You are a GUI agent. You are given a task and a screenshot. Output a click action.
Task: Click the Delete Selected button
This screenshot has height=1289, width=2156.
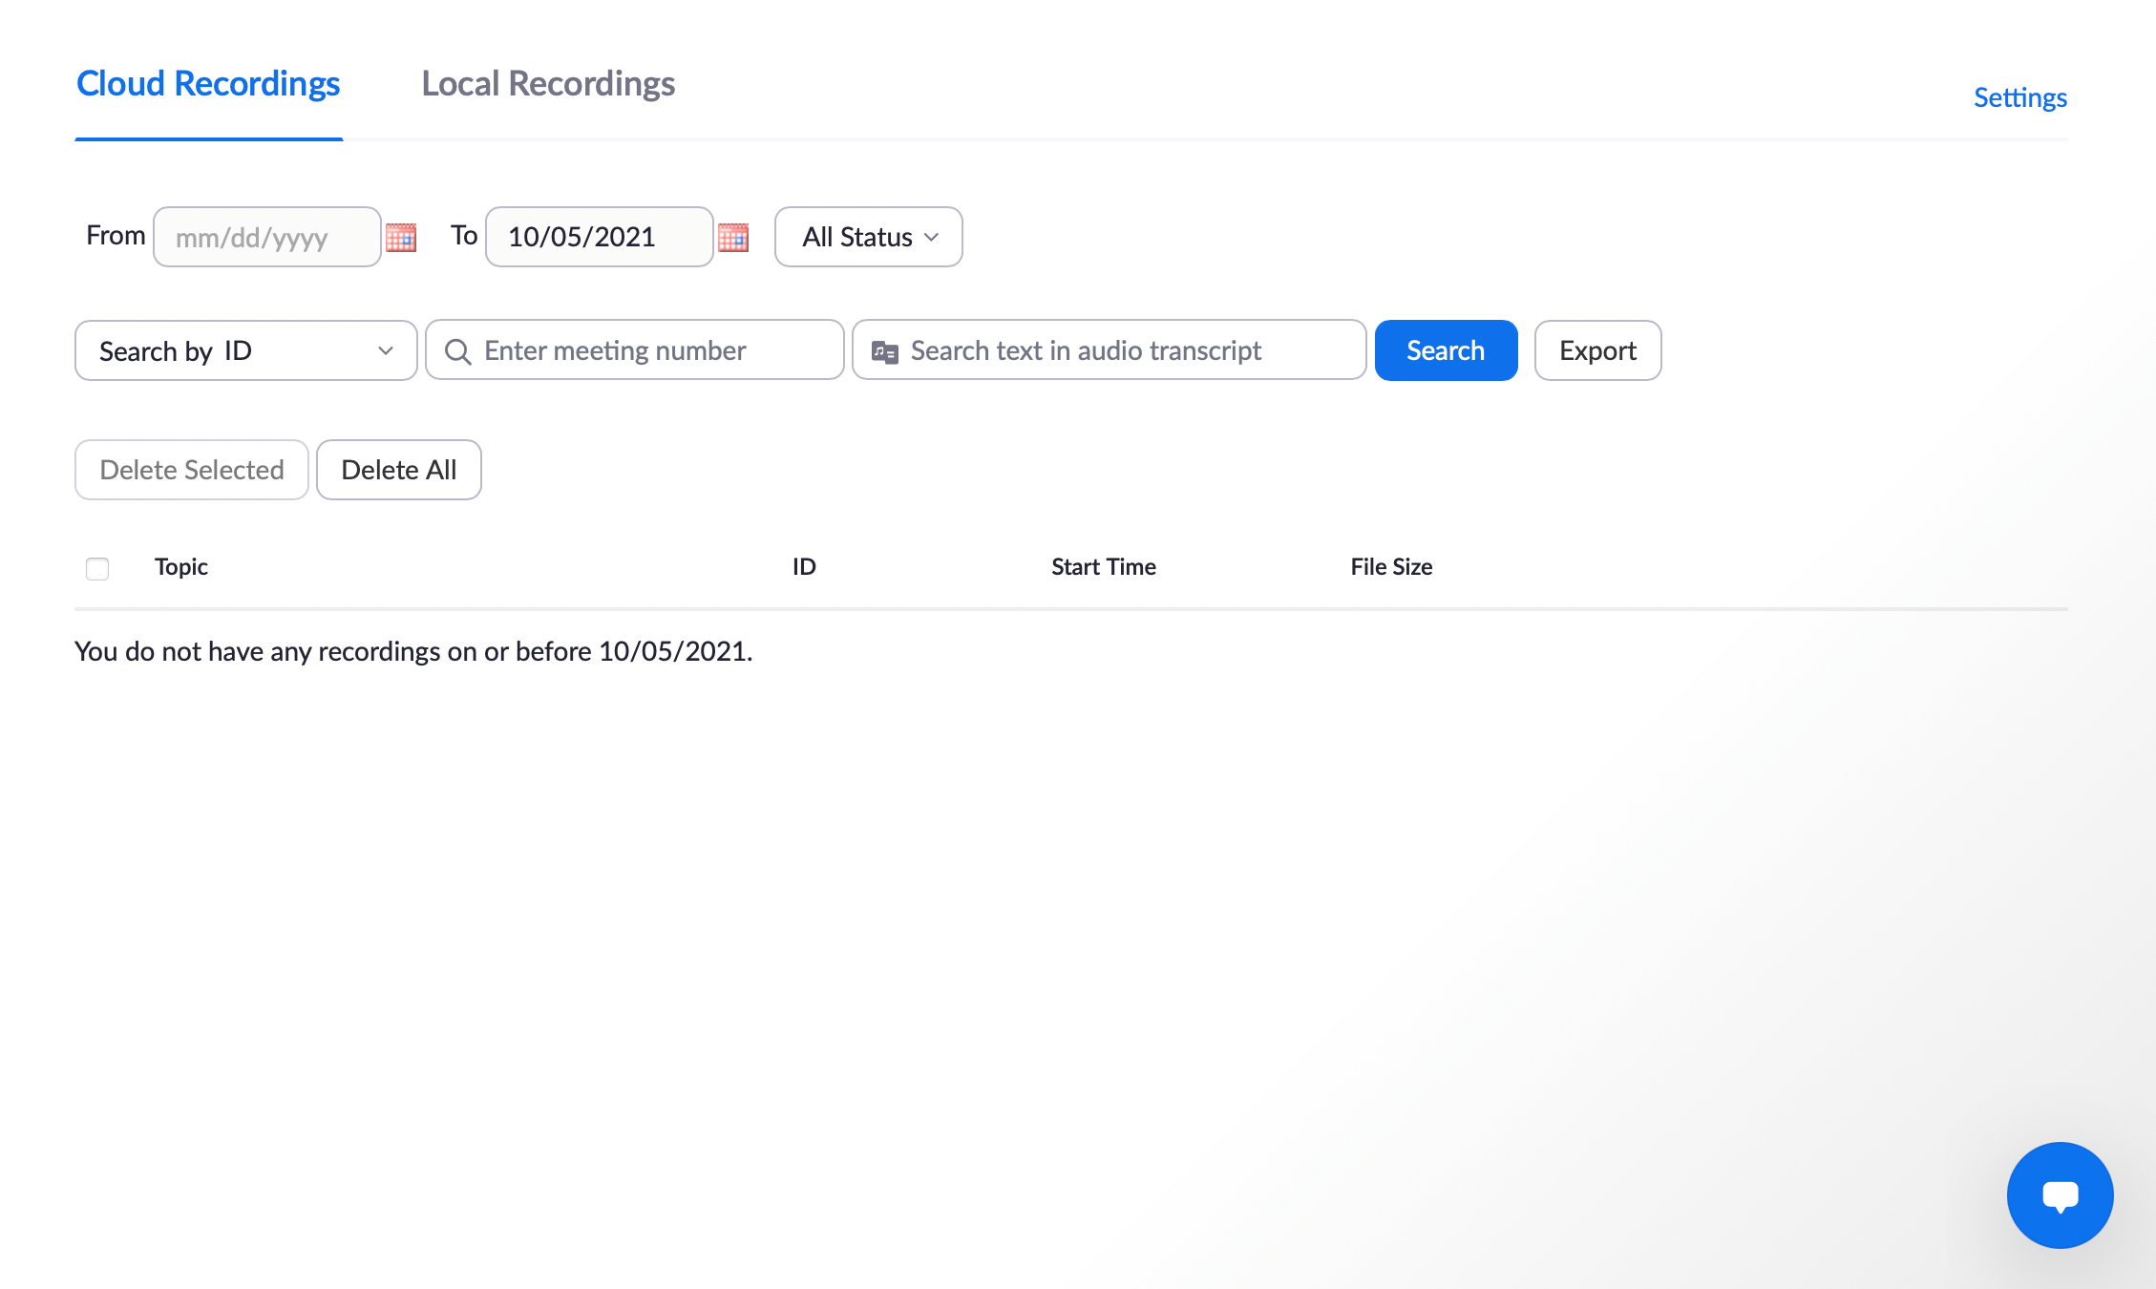191,469
